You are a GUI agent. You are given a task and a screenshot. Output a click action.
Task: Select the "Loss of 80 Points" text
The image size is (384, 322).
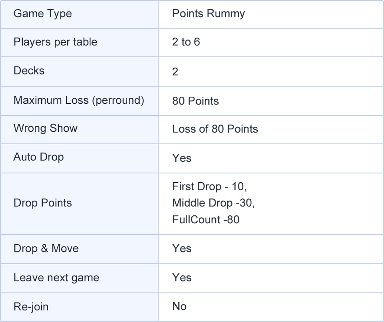(215, 129)
